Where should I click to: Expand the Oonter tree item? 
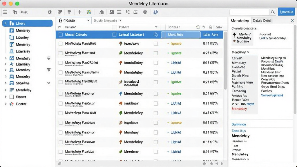click(6, 104)
